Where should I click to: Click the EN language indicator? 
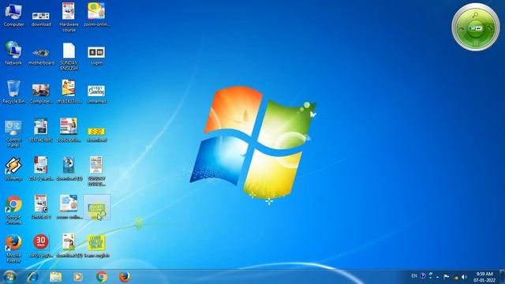[414, 276]
